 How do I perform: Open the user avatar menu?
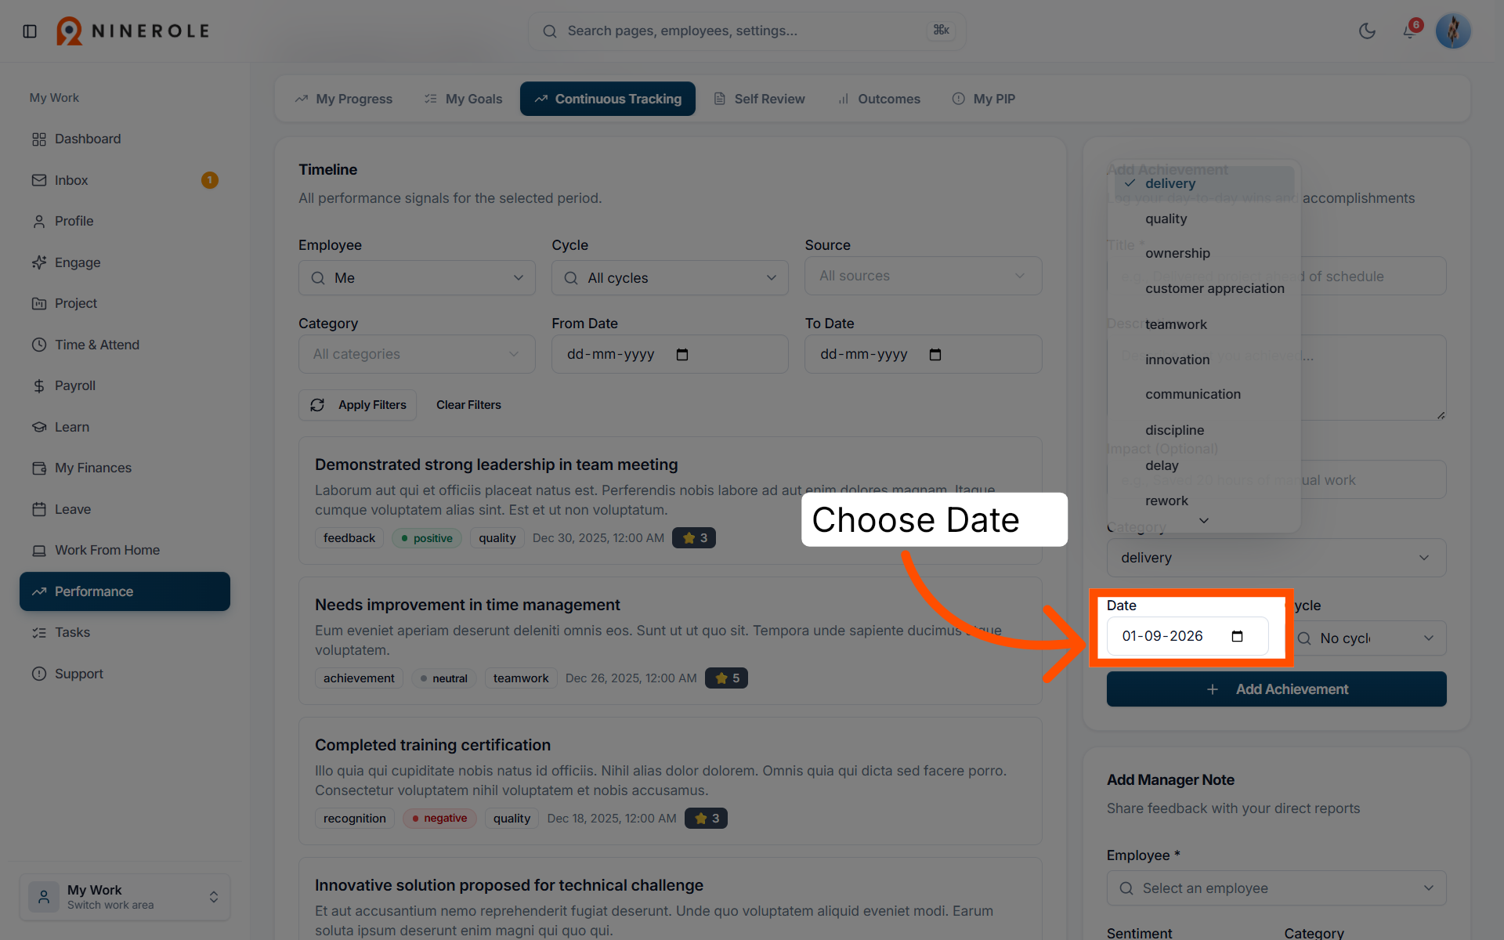(1453, 31)
